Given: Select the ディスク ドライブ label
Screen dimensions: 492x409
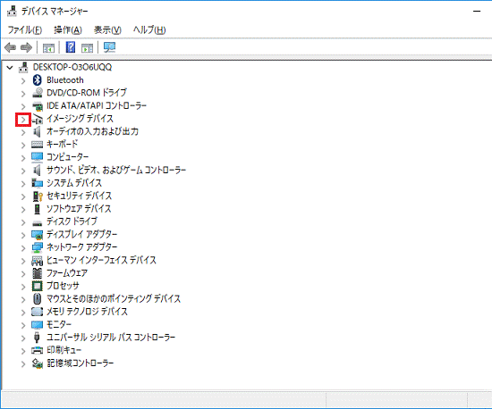Looking at the screenshot, I should [x=72, y=221].
